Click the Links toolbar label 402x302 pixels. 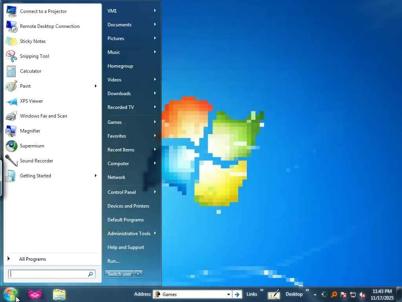pos(252,294)
